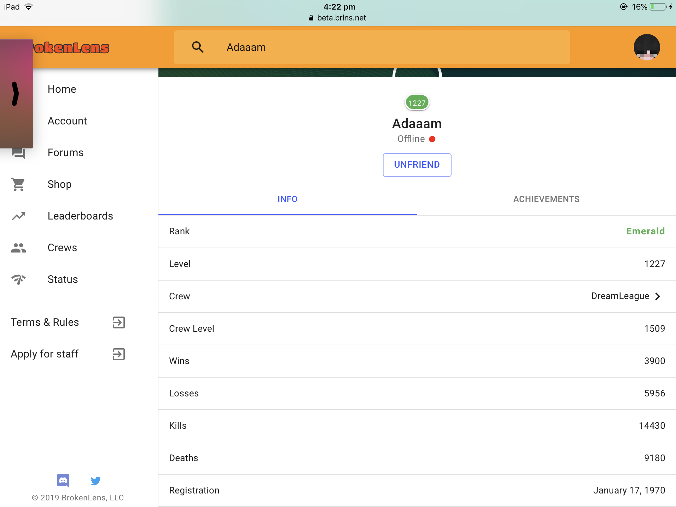Open Apply for staff link
This screenshot has width=676, height=507.
coord(45,354)
